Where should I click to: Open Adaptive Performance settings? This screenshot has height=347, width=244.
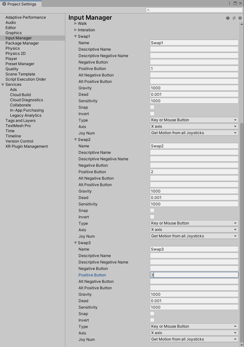[x=26, y=17]
